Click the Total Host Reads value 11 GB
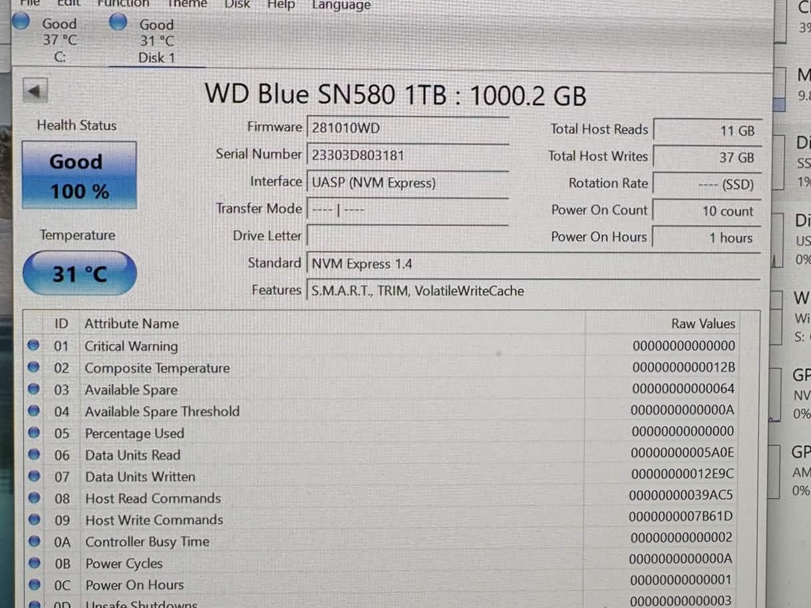 click(707, 130)
